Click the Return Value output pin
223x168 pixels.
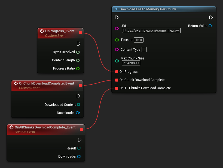tap(210, 26)
